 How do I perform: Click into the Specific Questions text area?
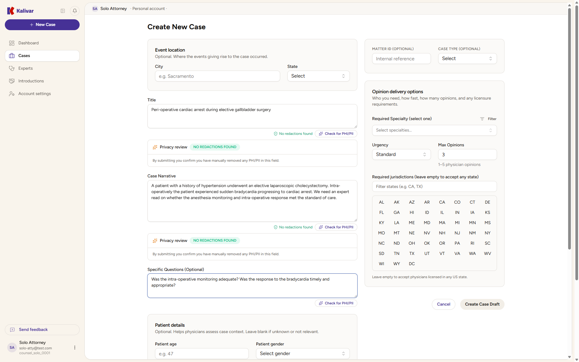pyautogui.click(x=252, y=286)
